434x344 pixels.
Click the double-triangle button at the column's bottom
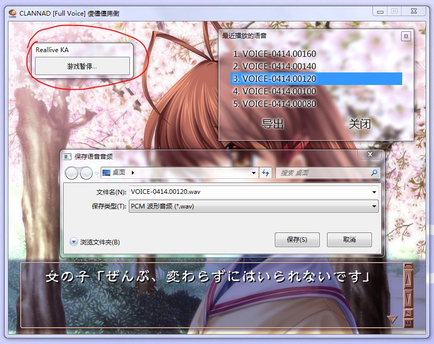tap(408, 323)
